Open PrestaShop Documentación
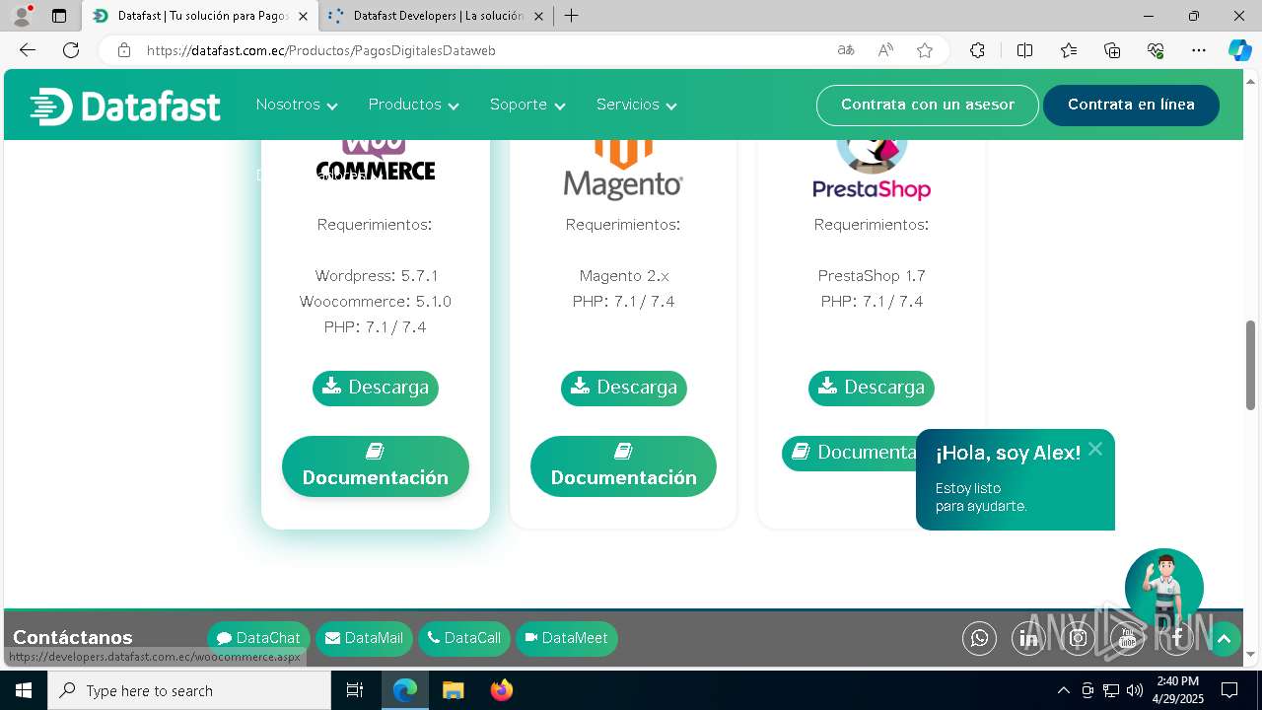The image size is (1262, 710). point(850,453)
